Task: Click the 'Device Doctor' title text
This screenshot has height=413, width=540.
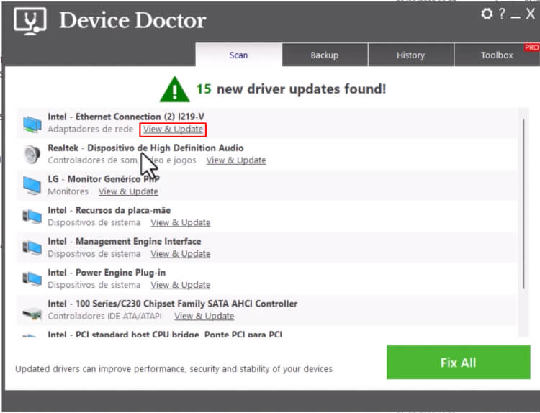Action: click(x=133, y=21)
